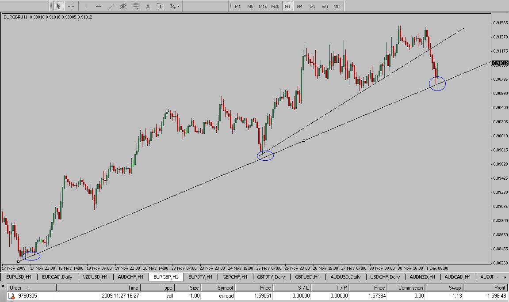Select order 9760305 in trade list
Image resolution: width=509 pixels, height=302 pixels.
pyautogui.click(x=27, y=296)
